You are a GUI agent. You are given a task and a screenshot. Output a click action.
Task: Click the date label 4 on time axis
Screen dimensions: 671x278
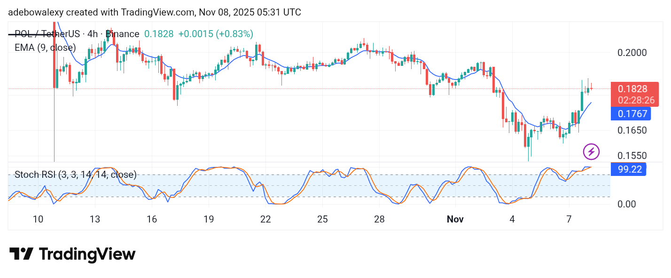(512, 219)
